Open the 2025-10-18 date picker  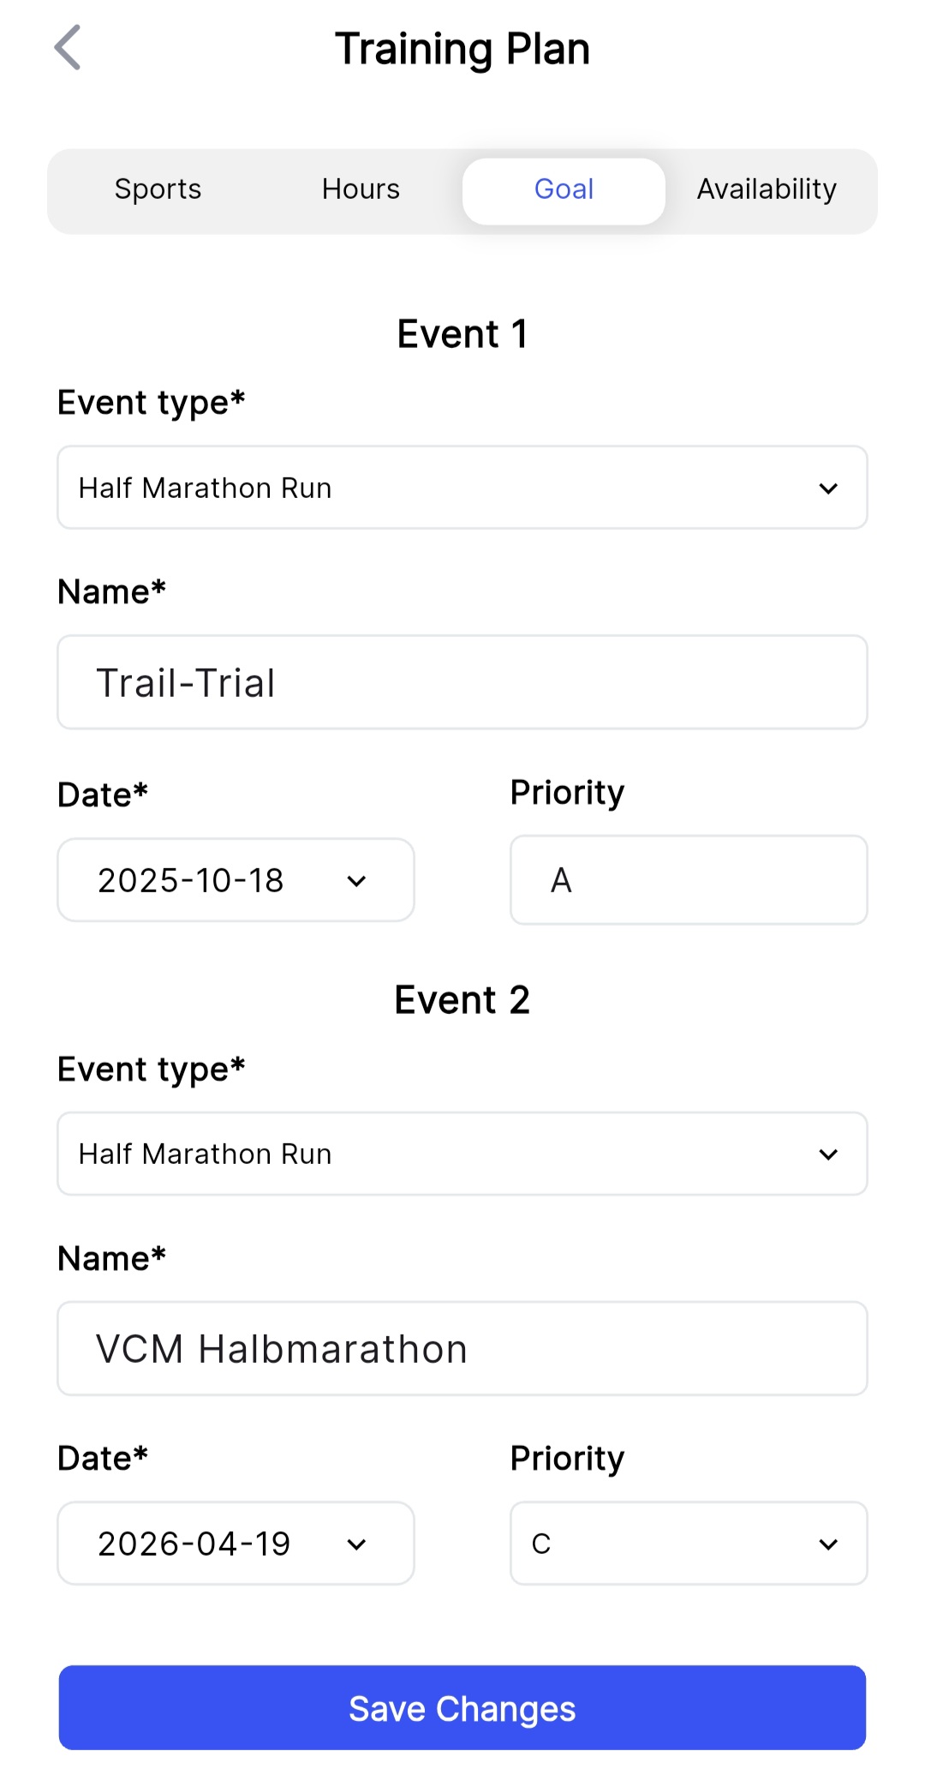tap(236, 880)
